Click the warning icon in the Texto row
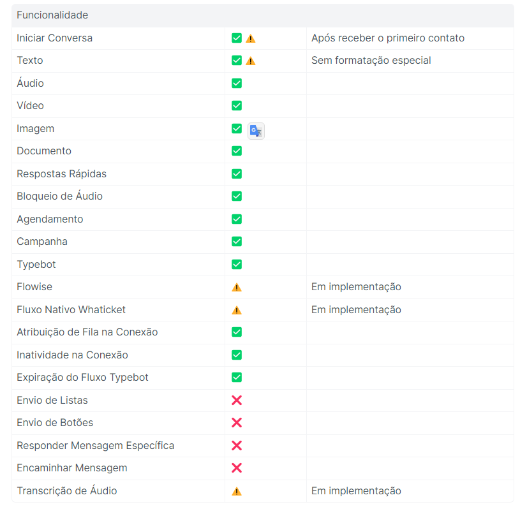527x530 pixels. point(251,61)
